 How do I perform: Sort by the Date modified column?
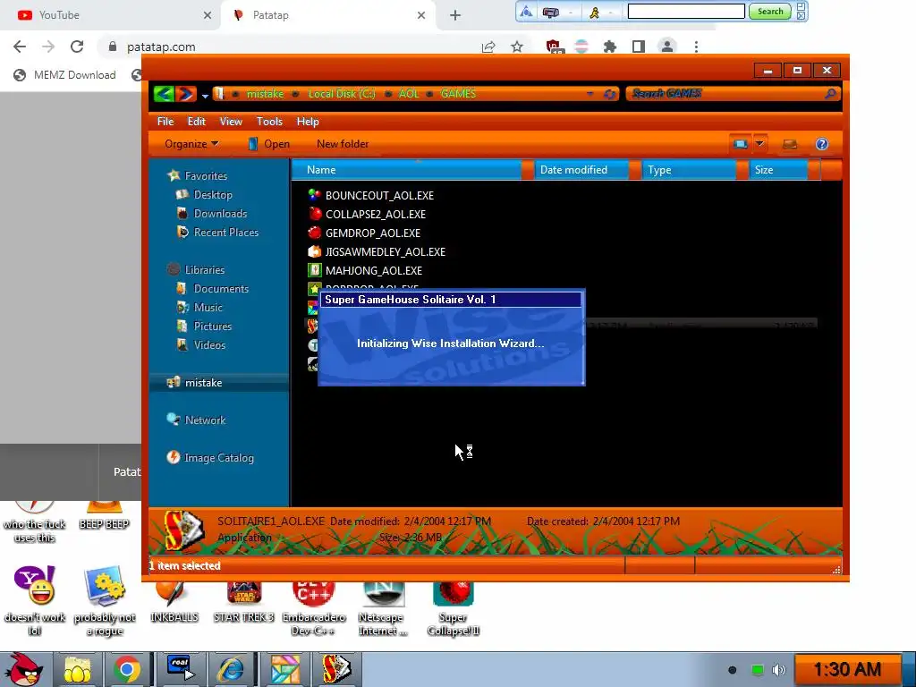pos(581,169)
